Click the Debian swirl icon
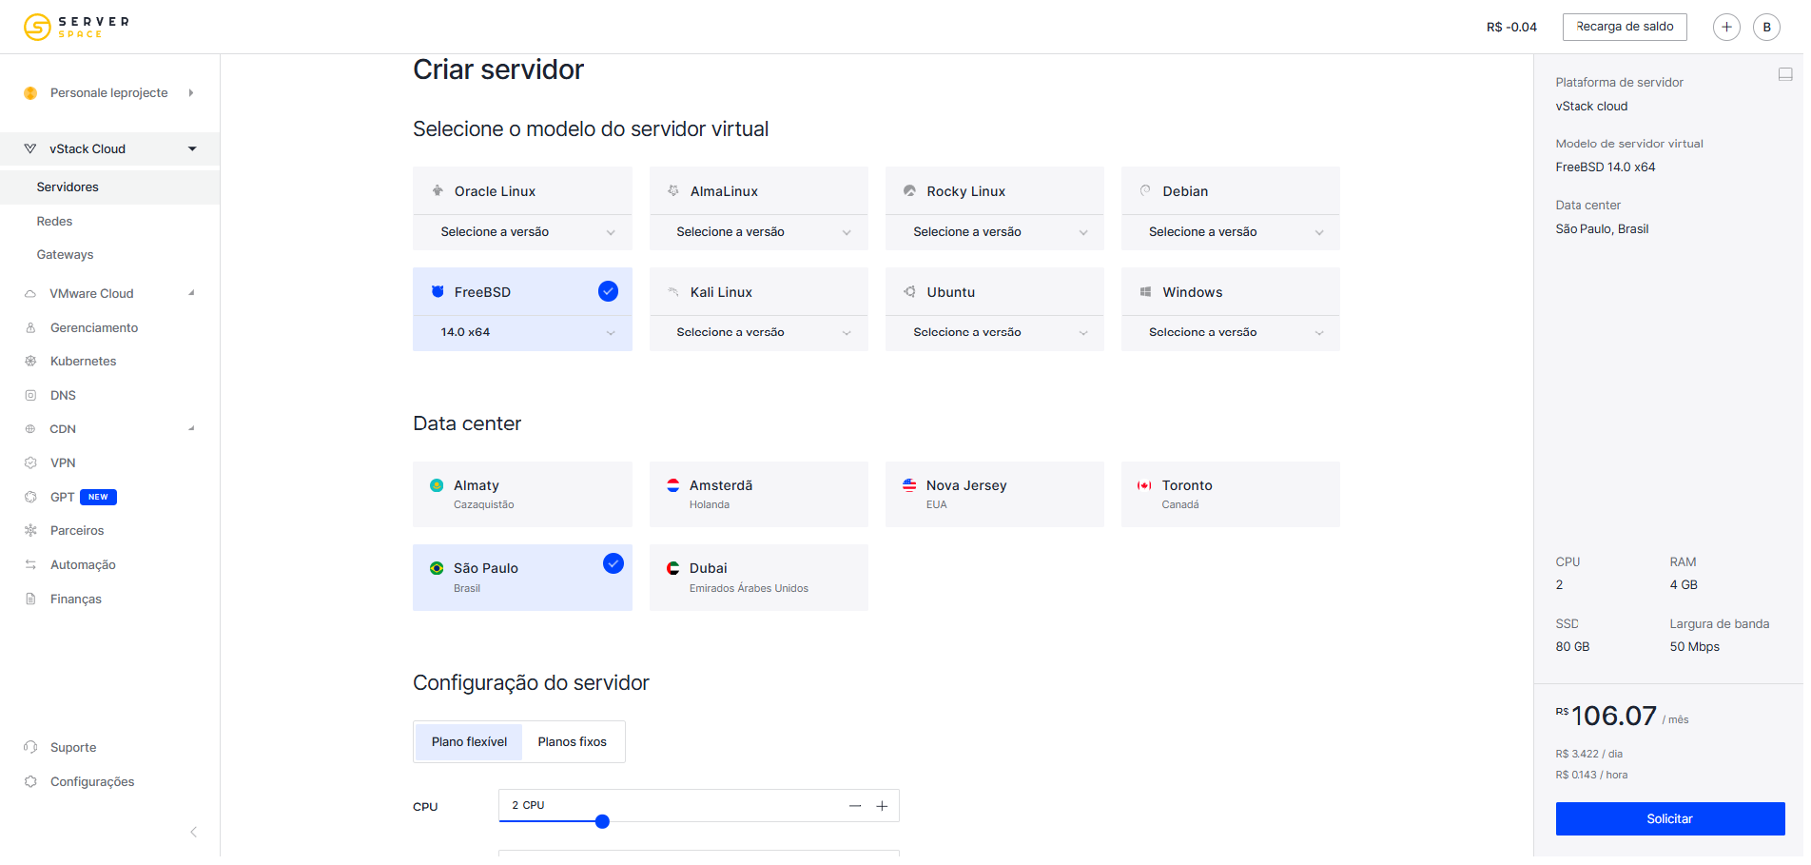1811x865 pixels. tap(1145, 190)
